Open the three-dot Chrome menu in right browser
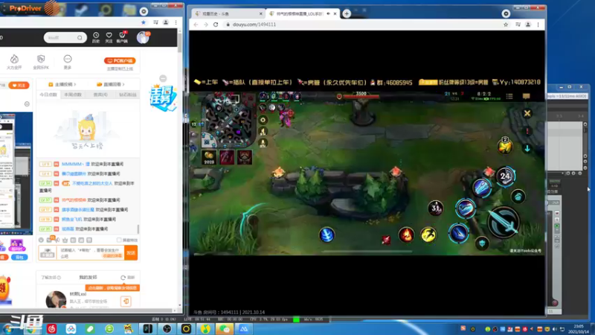Screen dimensions: 595x335 pyautogui.click(x=538, y=25)
